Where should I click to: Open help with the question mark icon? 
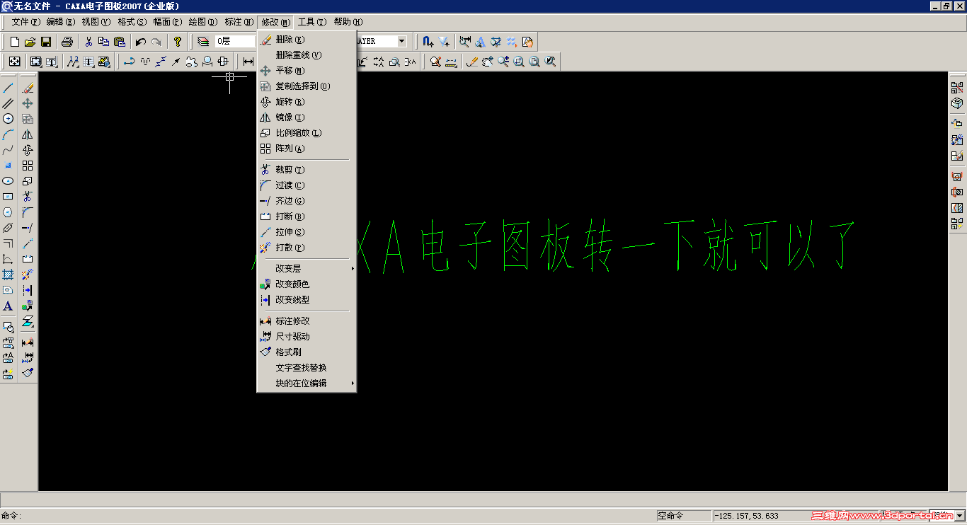coord(178,42)
